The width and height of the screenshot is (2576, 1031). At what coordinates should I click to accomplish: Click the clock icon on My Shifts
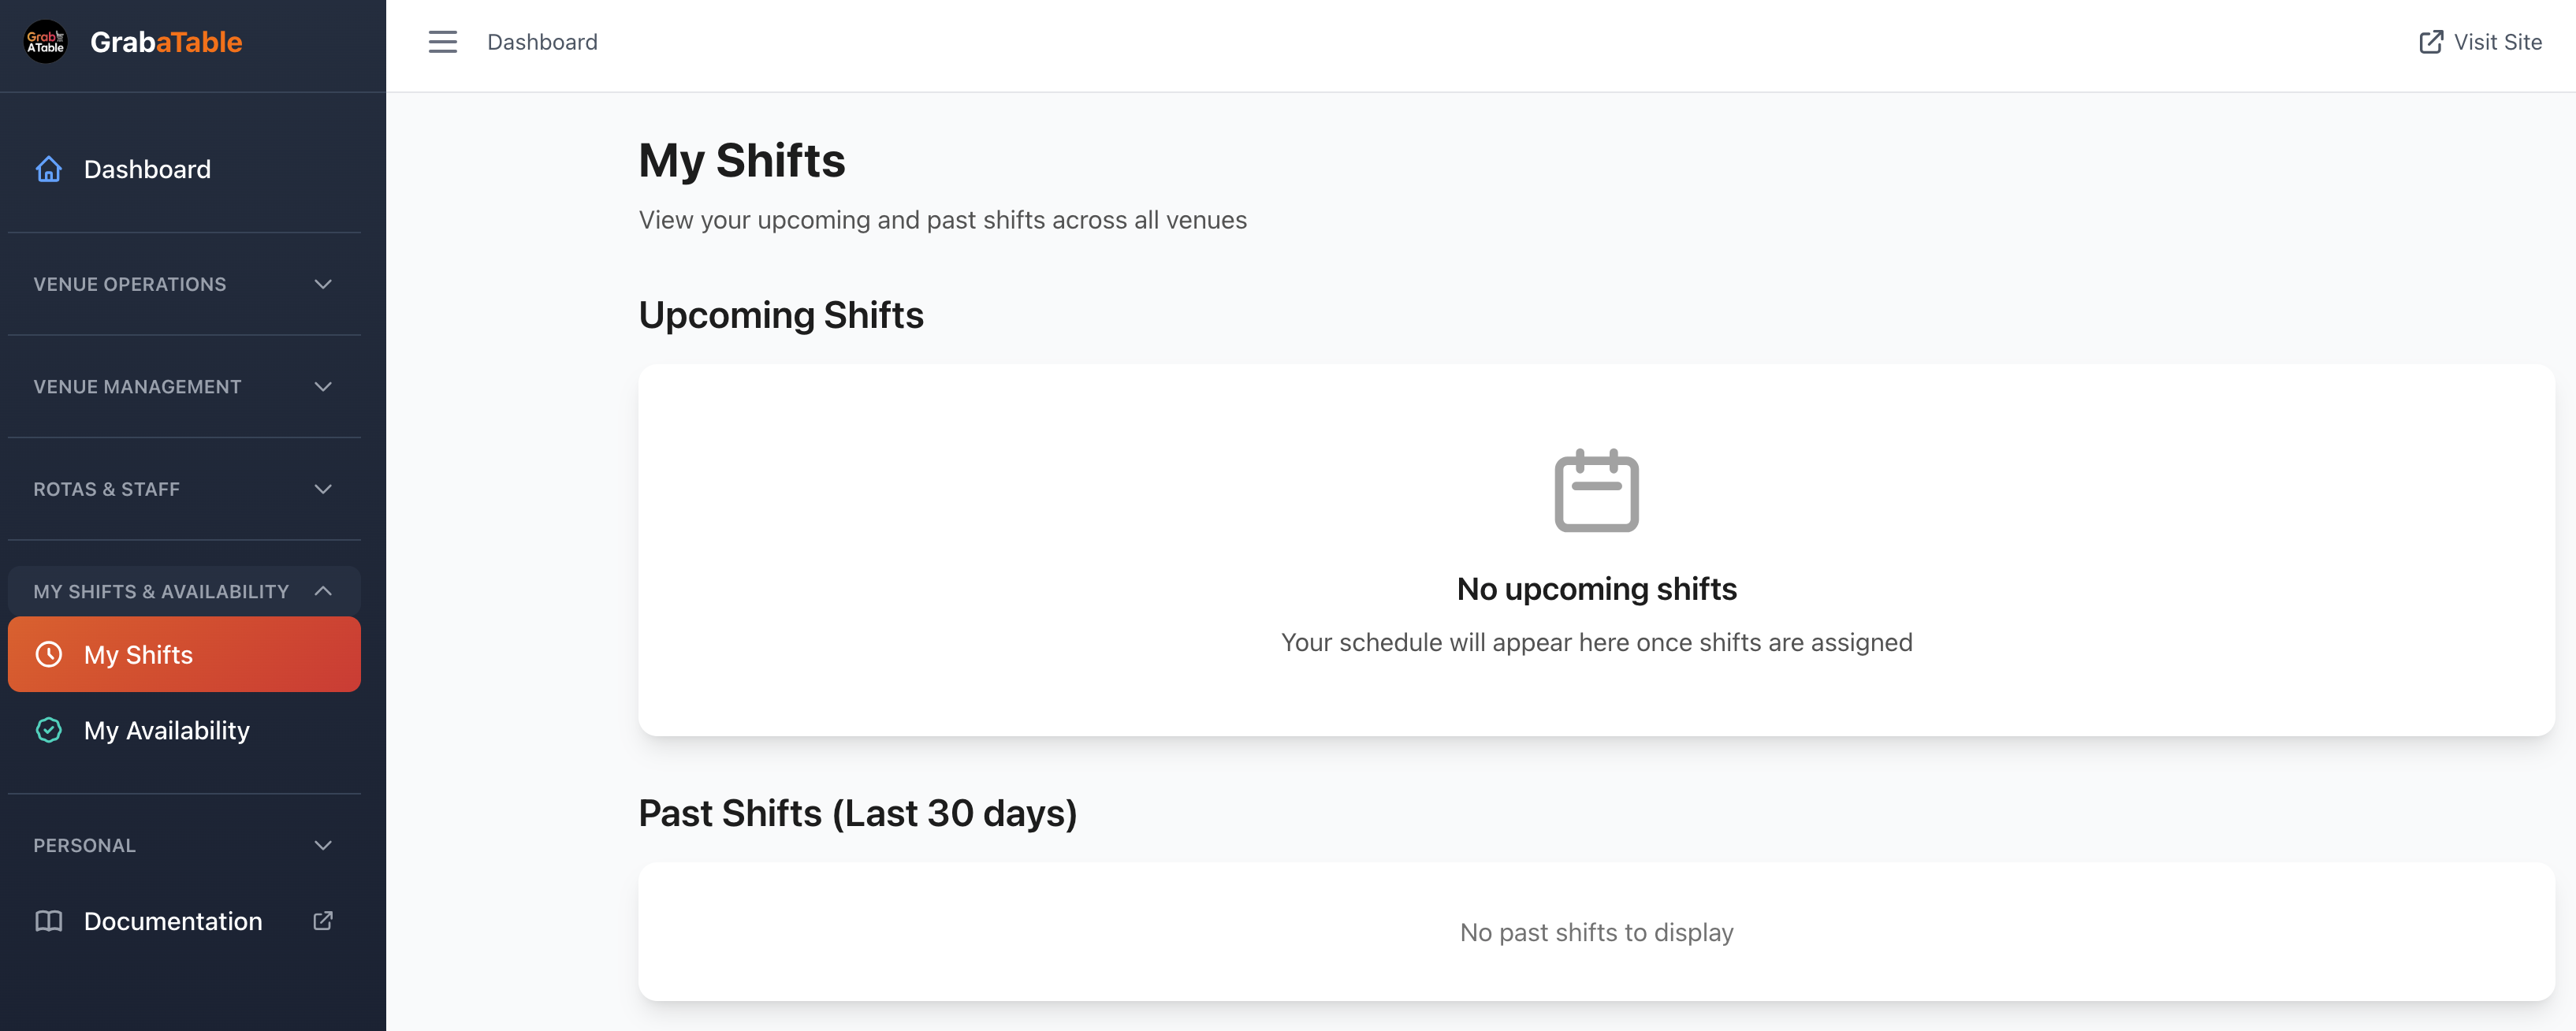click(49, 654)
